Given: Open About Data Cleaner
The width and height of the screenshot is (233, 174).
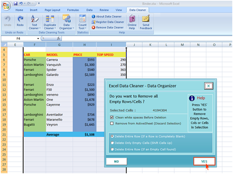Looking at the screenshot, I should tap(106, 16).
